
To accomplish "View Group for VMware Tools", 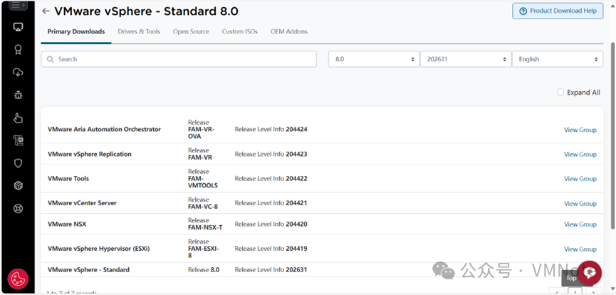I will point(580,179).
